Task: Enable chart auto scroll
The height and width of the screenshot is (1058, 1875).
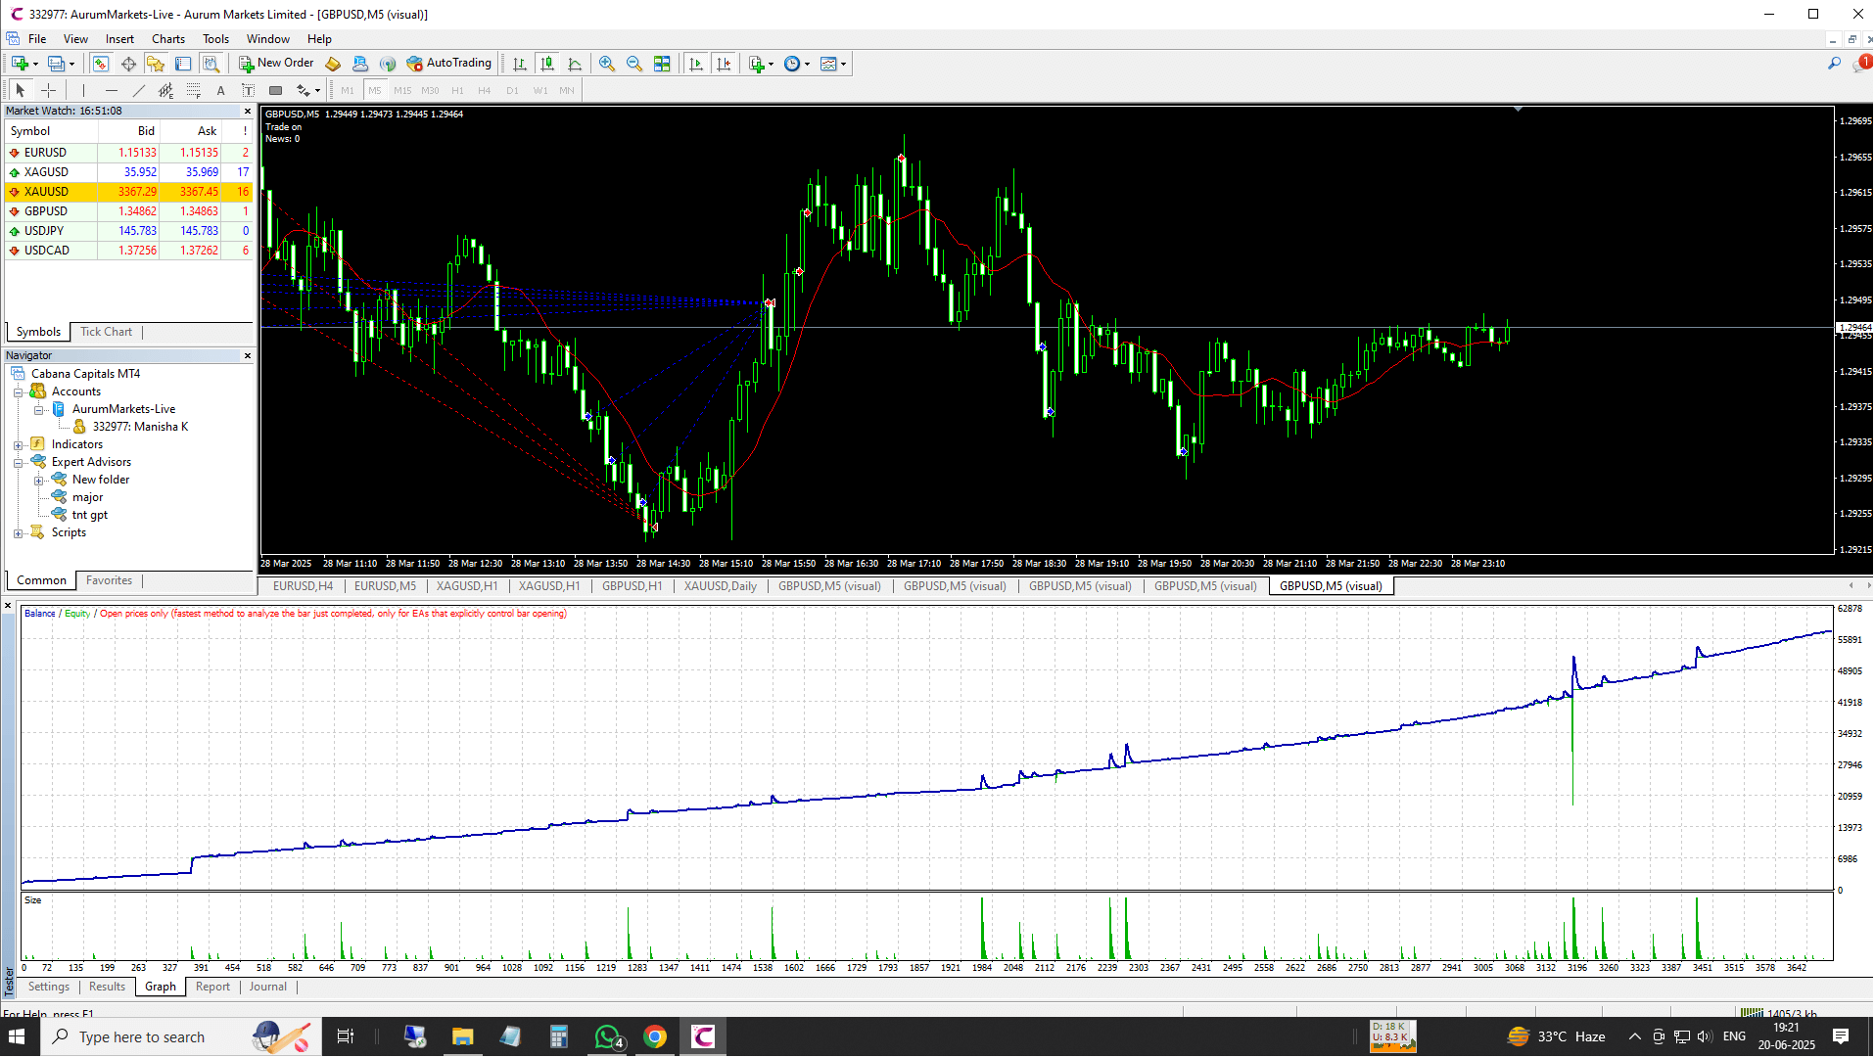Action: pyautogui.click(x=697, y=64)
